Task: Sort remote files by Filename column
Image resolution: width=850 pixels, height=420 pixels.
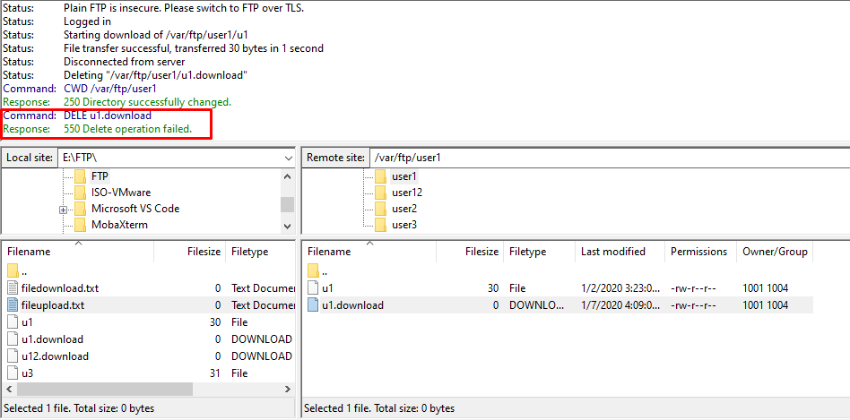Action: point(369,252)
